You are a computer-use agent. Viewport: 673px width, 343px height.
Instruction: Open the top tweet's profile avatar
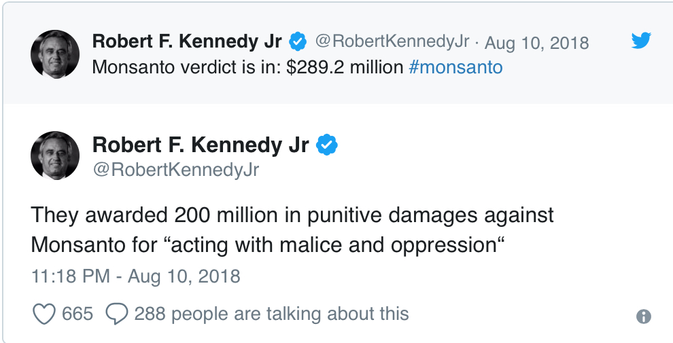pos(55,54)
